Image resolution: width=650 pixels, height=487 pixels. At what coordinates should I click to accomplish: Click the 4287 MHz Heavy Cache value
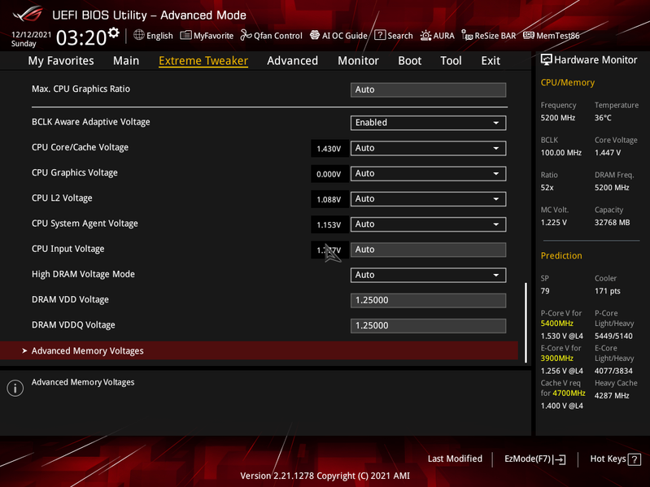click(x=612, y=395)
